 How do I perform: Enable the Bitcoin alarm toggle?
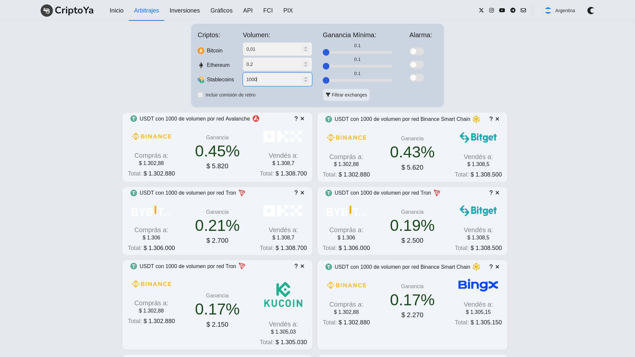click(x=416, y=51)
